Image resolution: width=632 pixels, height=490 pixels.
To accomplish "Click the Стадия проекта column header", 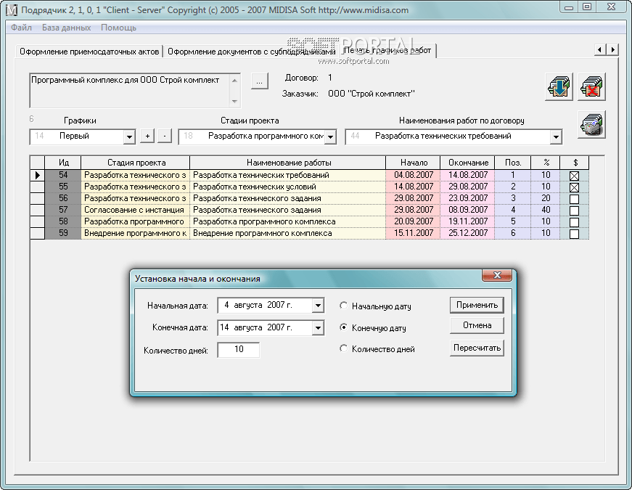I will 136,163.
